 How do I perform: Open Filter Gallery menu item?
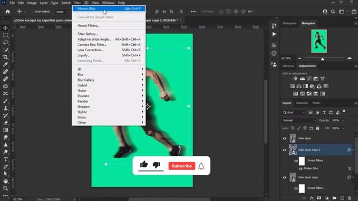109,34
